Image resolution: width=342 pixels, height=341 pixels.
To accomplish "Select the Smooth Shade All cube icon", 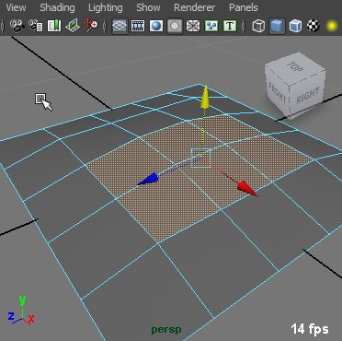I will [277, 26].
